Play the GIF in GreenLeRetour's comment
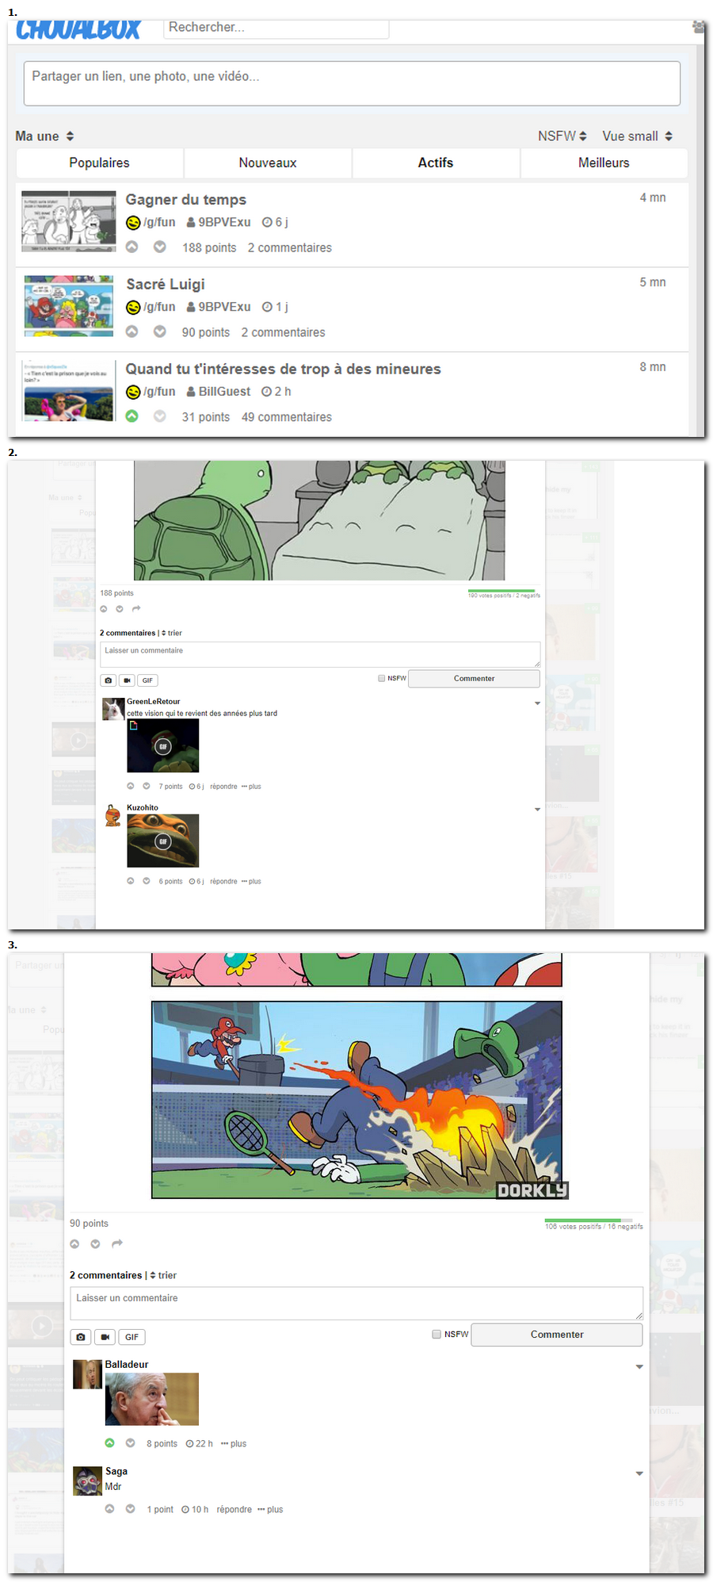 pos(163,746)
